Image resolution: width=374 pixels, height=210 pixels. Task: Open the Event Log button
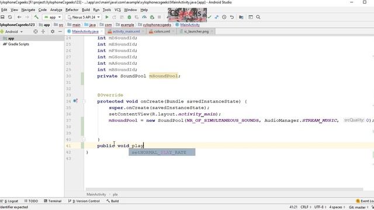pos(365,201)
